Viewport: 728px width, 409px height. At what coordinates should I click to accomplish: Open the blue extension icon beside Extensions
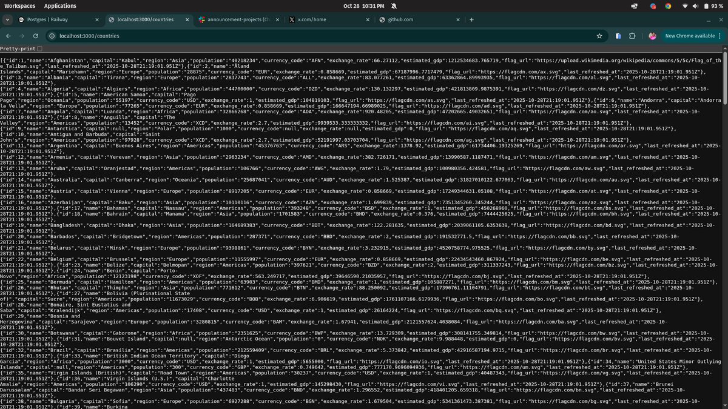(x=618, y=36)
